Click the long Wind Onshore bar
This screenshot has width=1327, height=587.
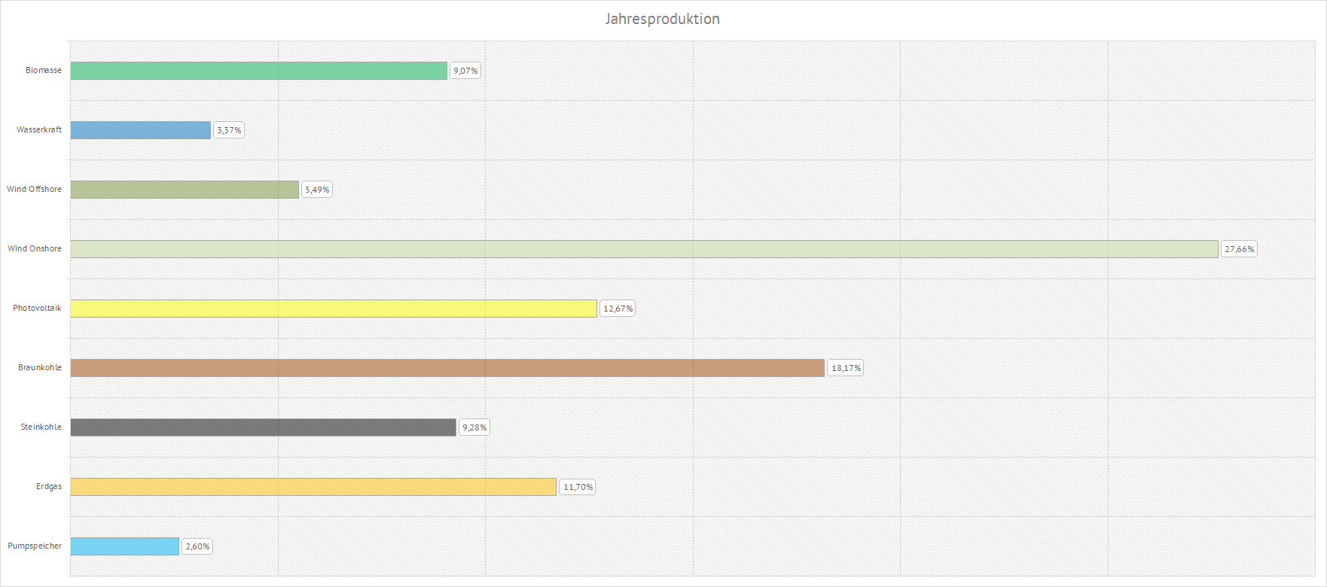644,249
